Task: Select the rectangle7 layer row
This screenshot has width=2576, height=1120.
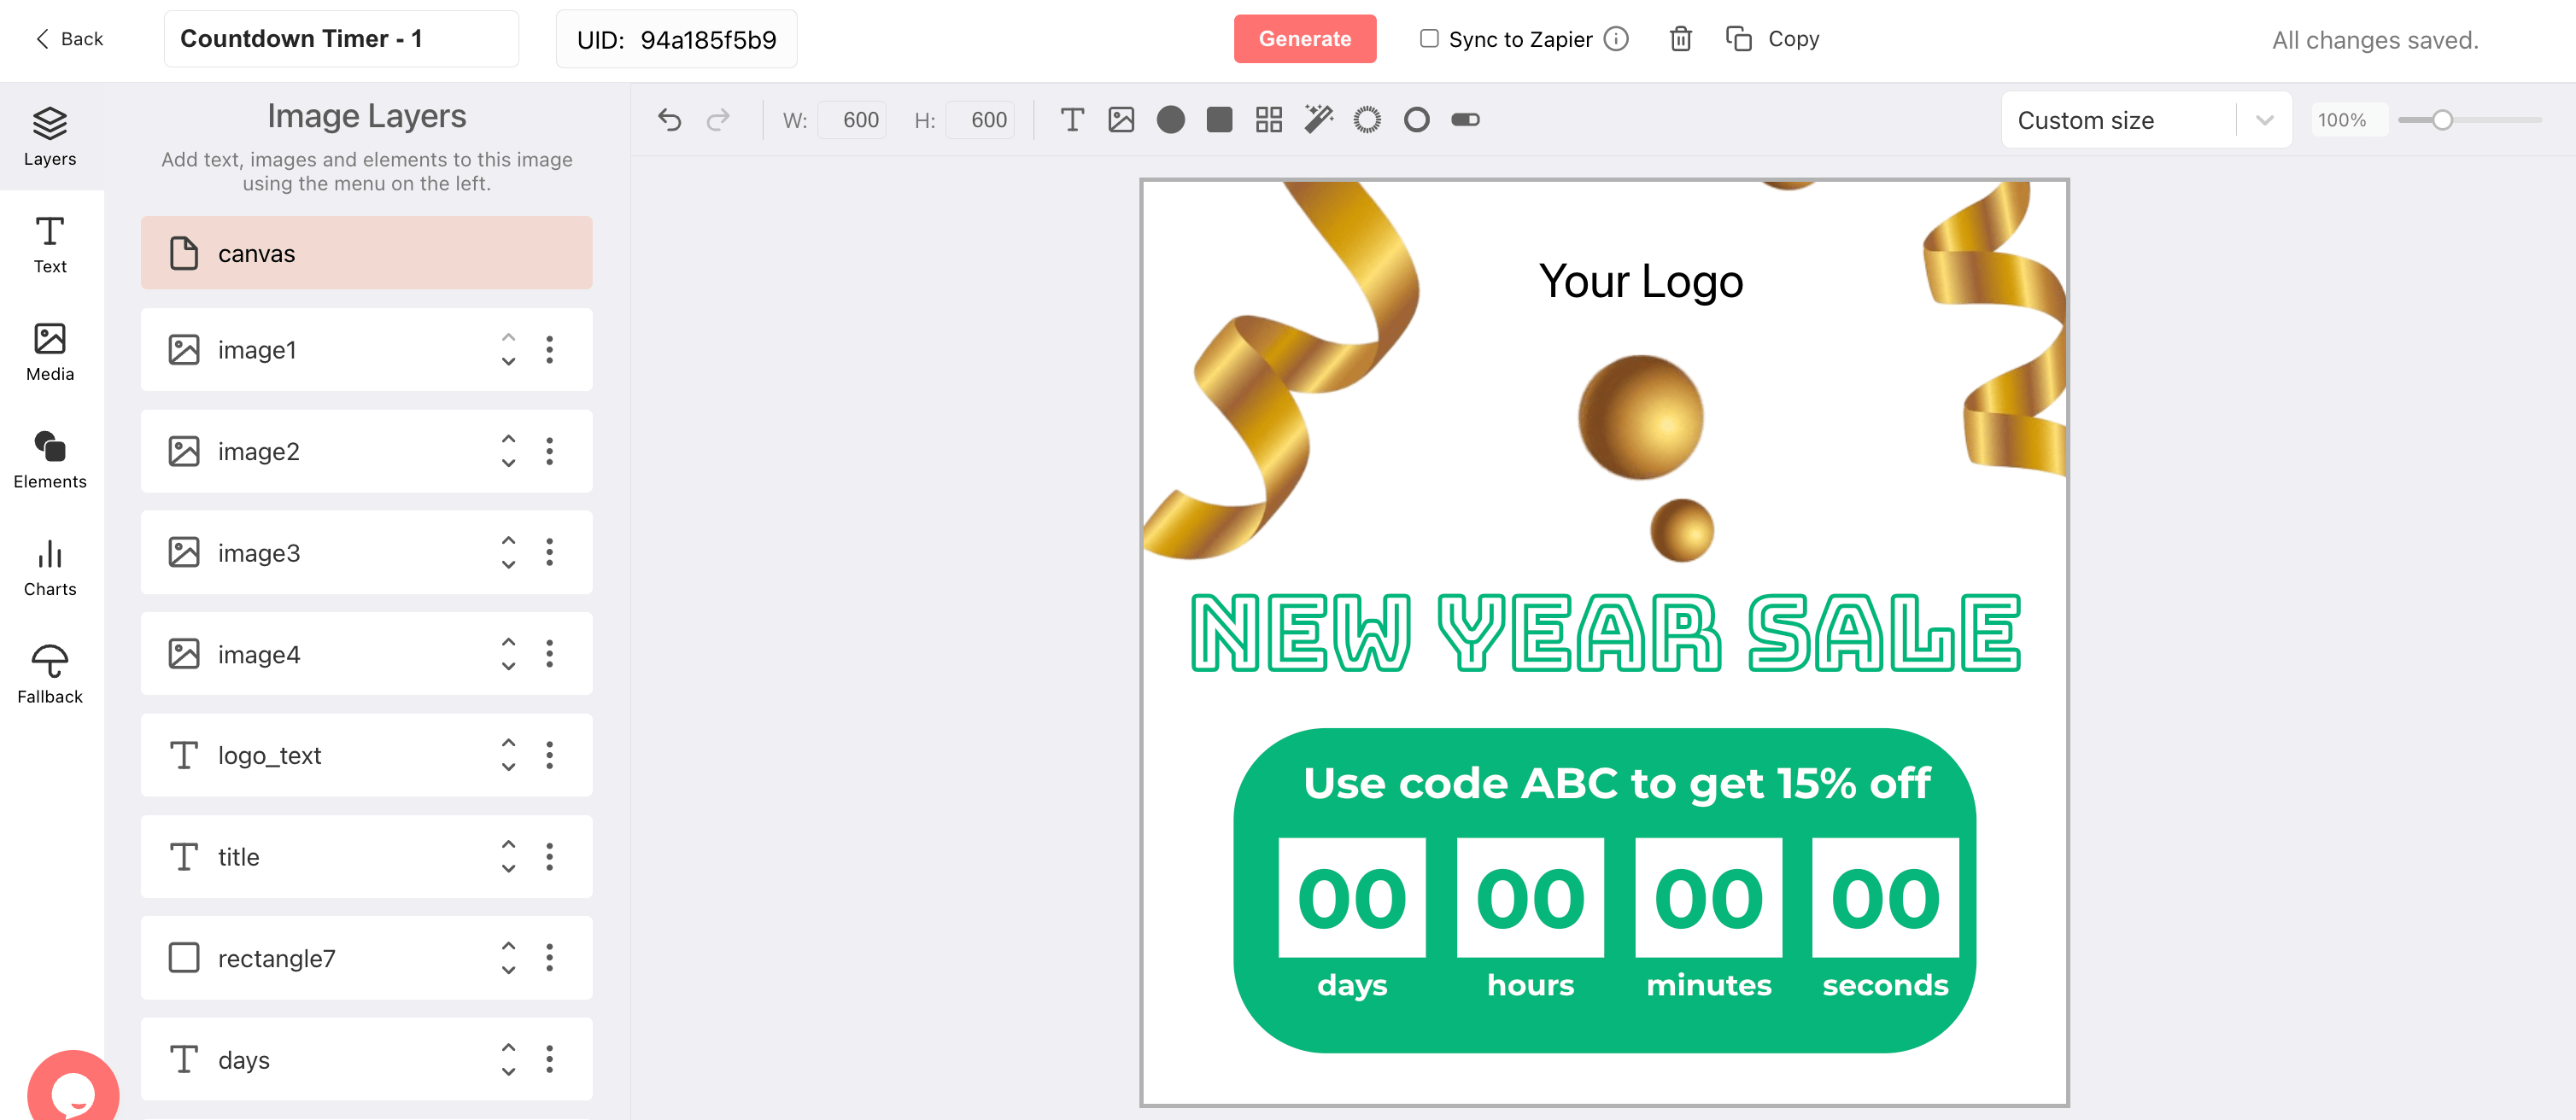Action: coord(367,958)
